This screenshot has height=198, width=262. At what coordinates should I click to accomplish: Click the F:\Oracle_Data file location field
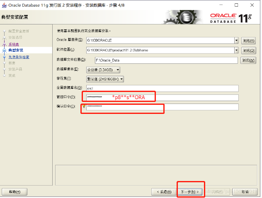tap(166, 60)
